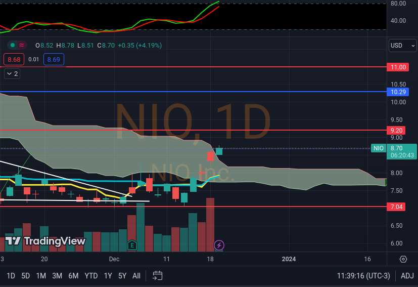Select the 3M time range

[57, 275]
